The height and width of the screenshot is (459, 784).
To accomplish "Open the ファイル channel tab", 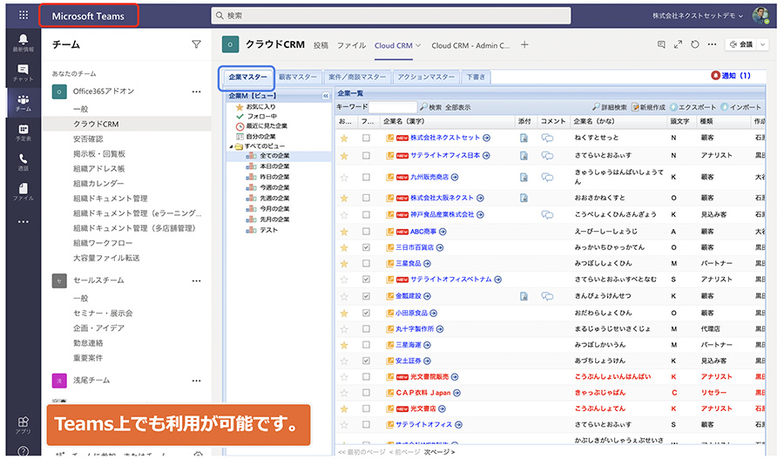I will click(352, 45).
